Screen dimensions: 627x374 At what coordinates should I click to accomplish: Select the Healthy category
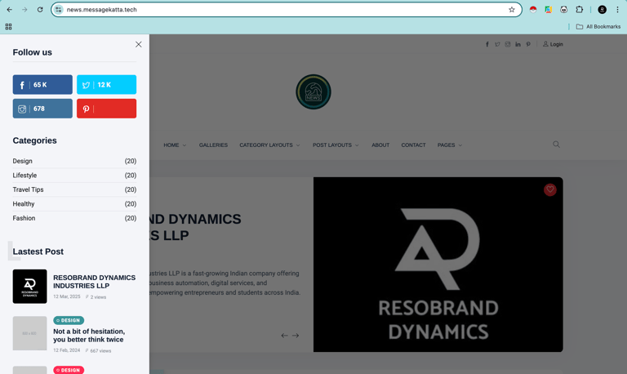[74, 204]
